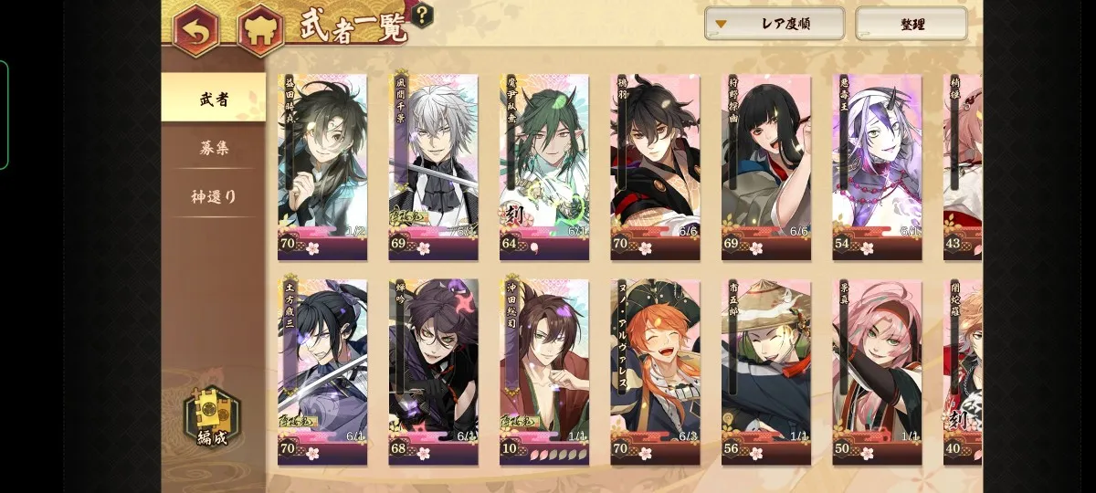The height and width of the screenshot is (493, 1096).
Task: Switch to the 募集 tab
Action: (x=214, y=148)
